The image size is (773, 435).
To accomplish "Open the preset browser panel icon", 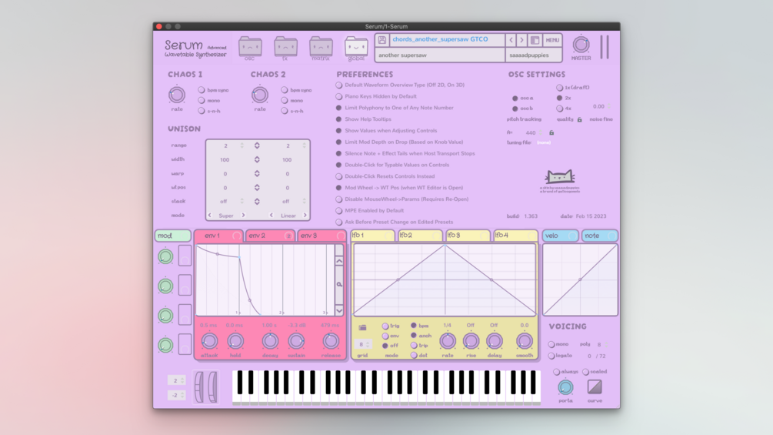I will click(535, 40).
